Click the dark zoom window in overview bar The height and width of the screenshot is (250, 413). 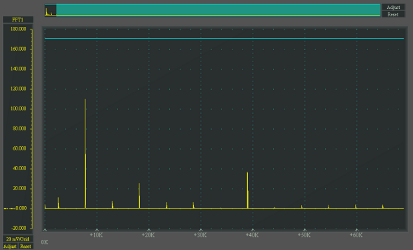point(50,10)
